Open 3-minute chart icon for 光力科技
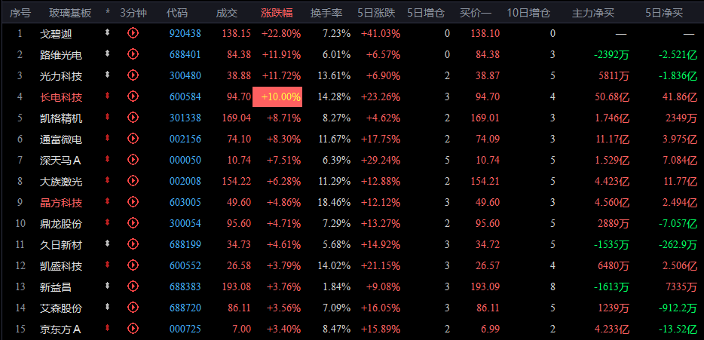The image size is (704, 340). click(x=133, y=75)
